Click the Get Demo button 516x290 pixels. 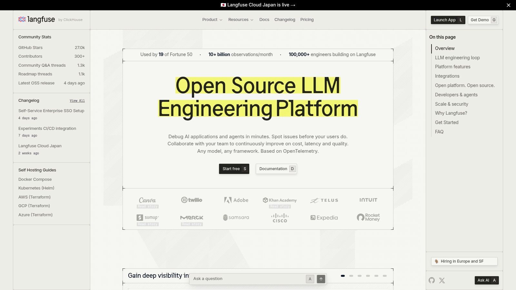(483, 20)
